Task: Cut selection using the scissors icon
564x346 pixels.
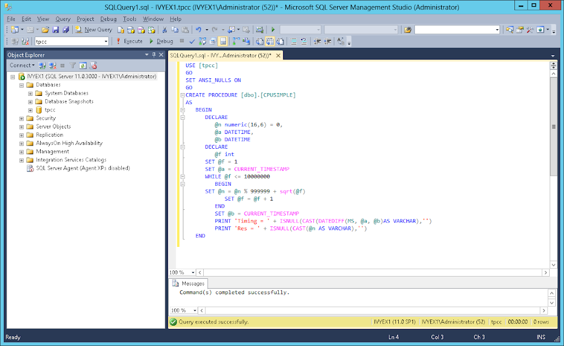Action: coord(164,30)
